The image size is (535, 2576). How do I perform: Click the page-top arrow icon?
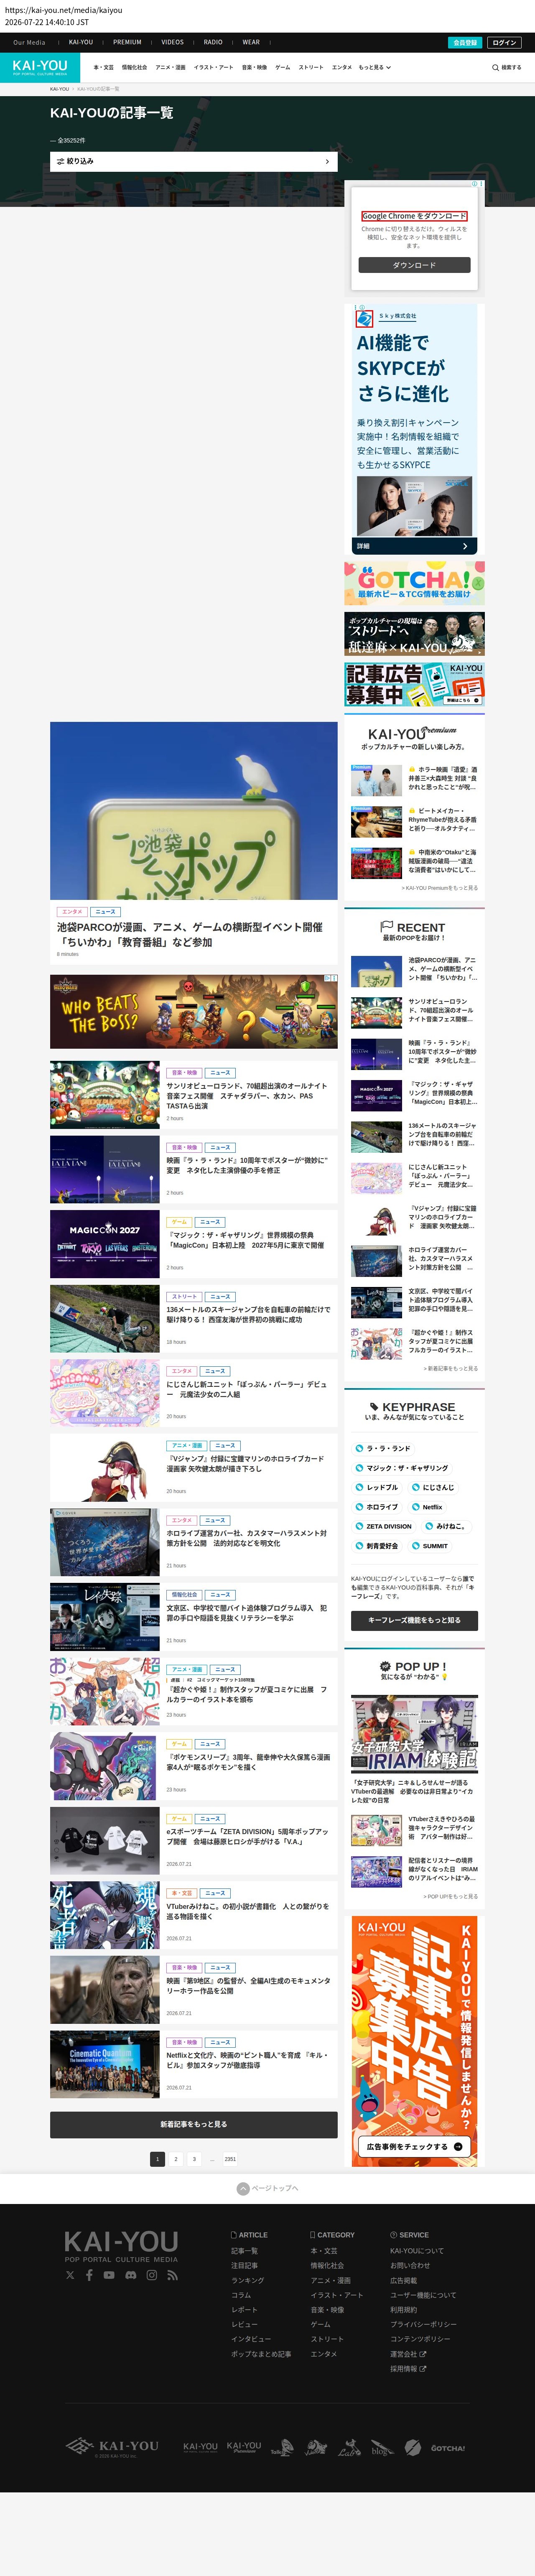pyautogui.click(x=243, y=2188)
